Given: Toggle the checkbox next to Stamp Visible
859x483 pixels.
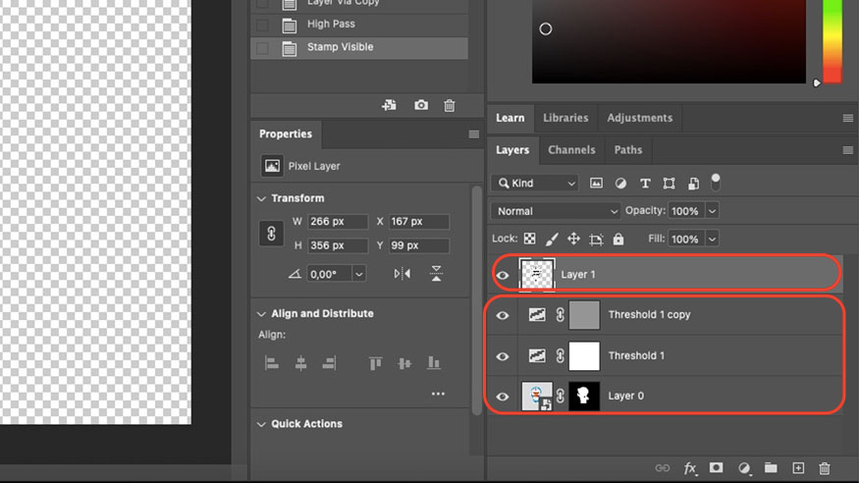Looking at the screenshot, I should (x=262, y=47).
